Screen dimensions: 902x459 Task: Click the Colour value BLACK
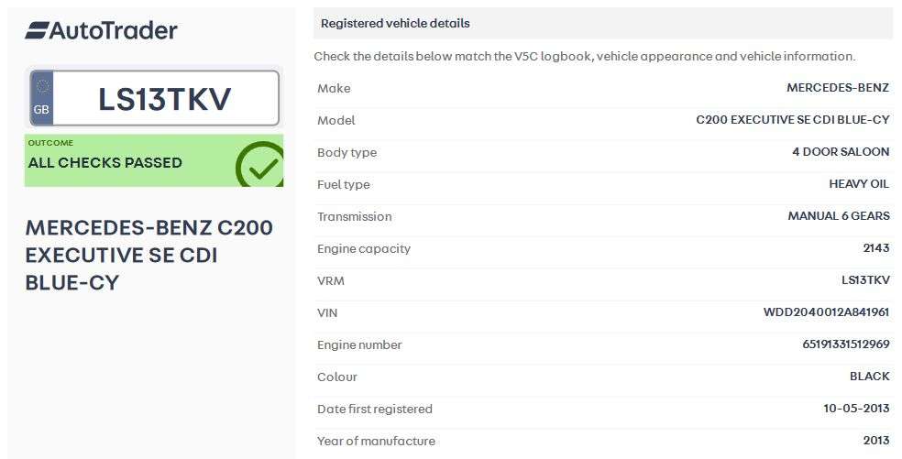[x=869, y=377]
